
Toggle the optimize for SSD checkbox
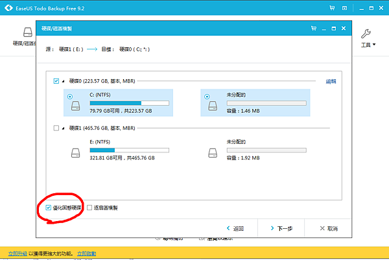[48, 207]
